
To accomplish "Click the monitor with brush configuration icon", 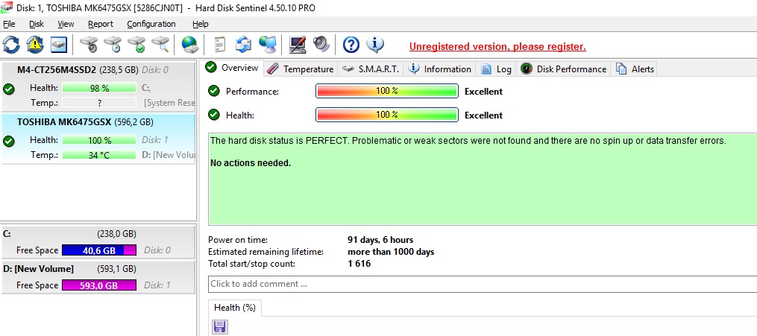I will point(298,45).
